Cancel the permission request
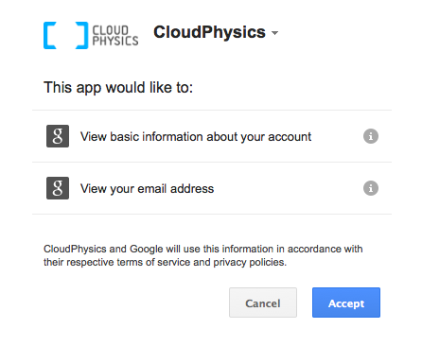This screenshot has height=346, width=422. [x=263, y=303]
